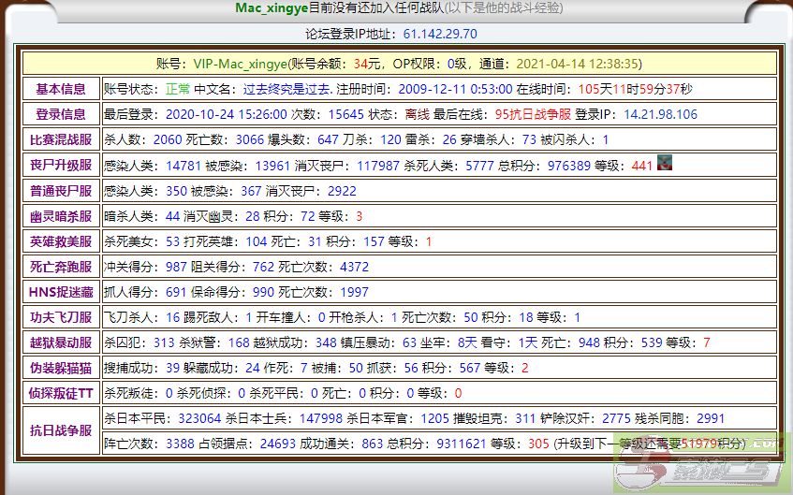Image resolution: width=793 pixels, height=495 pixels.
Task: Open the 比赛混战服 server stats
Action: click(x=61, y=139)
